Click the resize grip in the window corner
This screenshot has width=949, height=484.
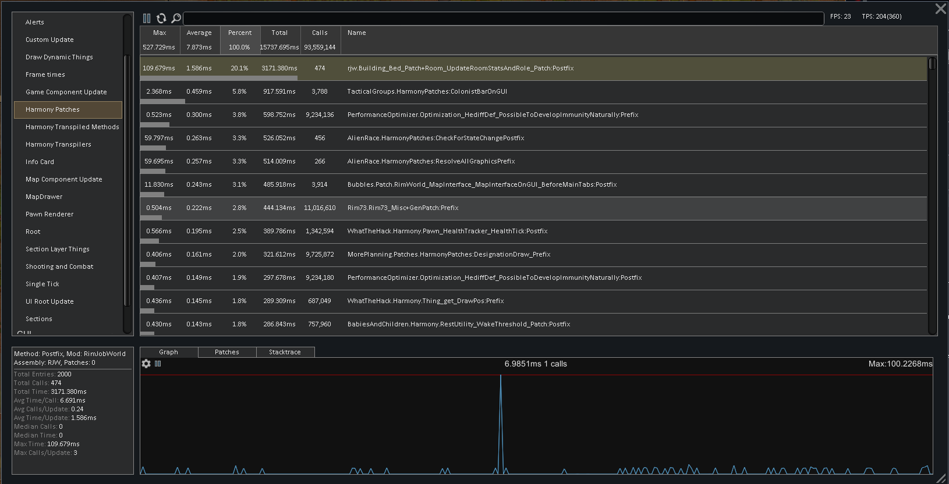point(941,478)
